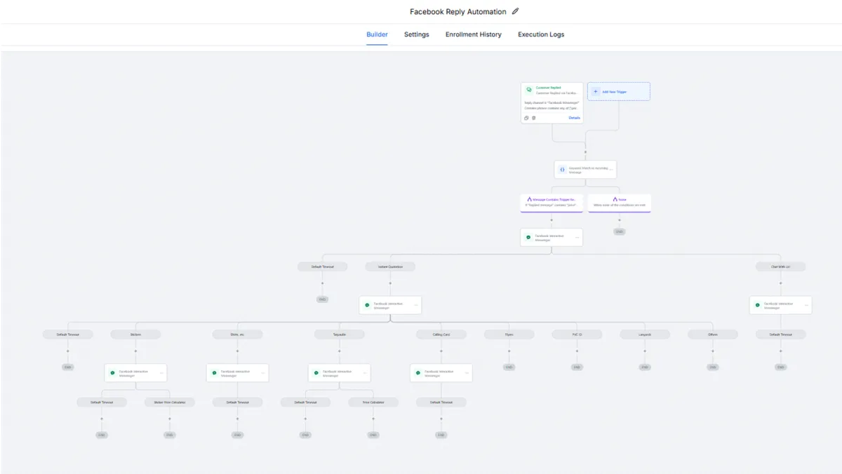842x474 pixels.
Task: Add a step under the Others branch
Action: coord(713,351)
